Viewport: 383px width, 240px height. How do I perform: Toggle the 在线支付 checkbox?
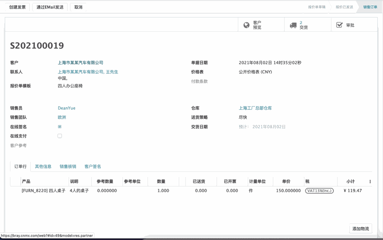point(60,136)
